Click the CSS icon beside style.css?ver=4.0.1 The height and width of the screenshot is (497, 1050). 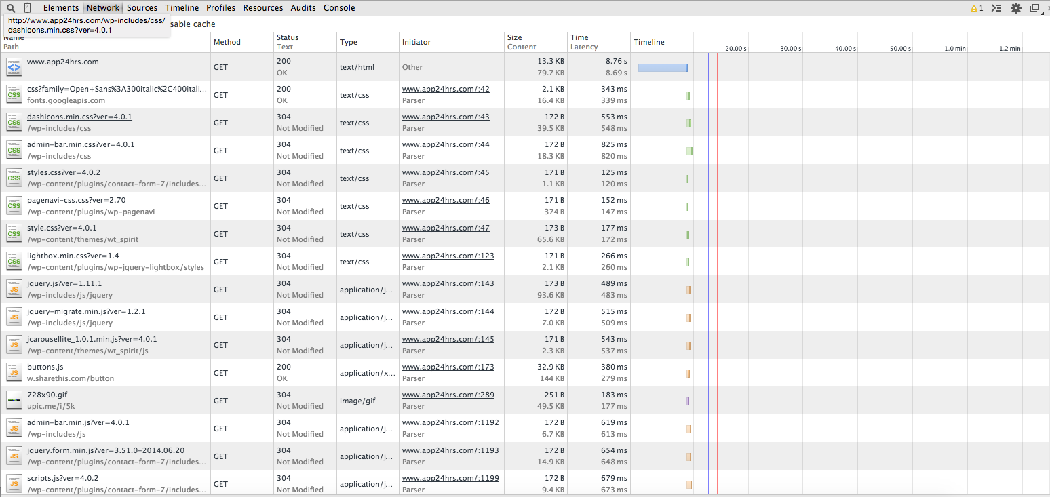(14, 234)
